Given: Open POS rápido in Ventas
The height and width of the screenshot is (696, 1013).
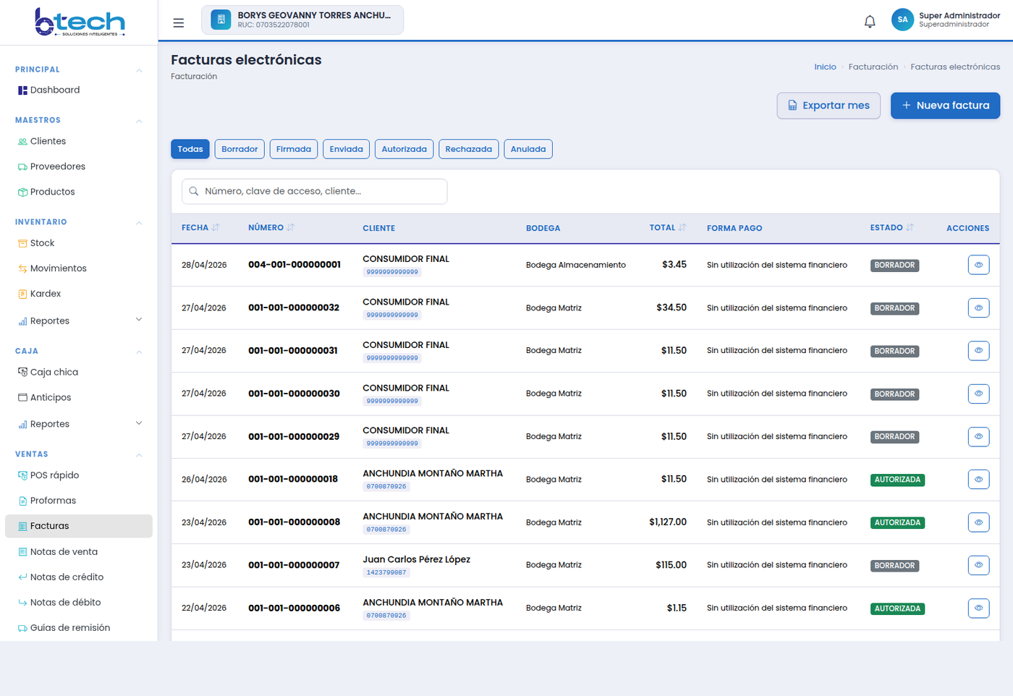Looking at the screenshot, I should pos(54,475).
